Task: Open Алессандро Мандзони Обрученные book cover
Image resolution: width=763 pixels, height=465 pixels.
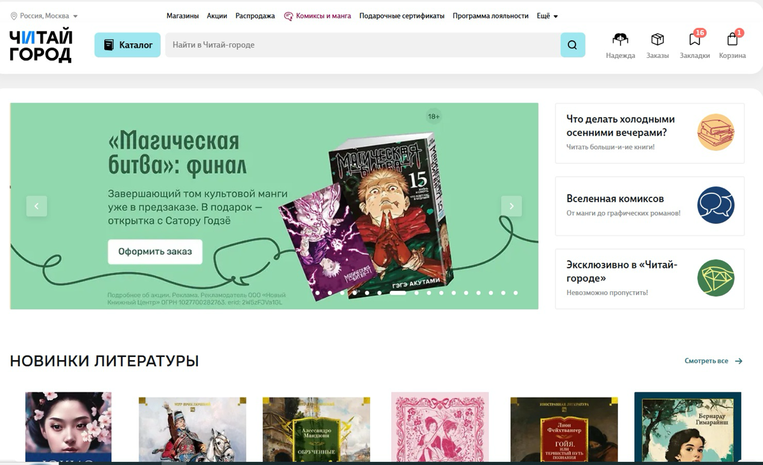Action: 316,430
